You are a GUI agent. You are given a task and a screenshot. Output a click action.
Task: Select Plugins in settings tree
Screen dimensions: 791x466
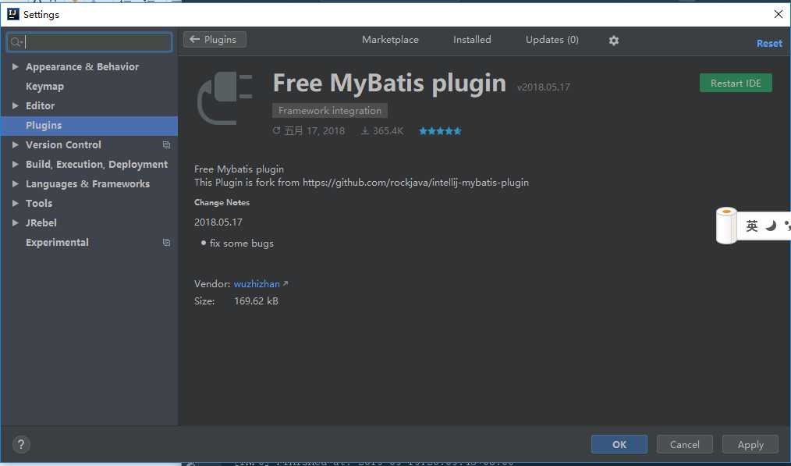[x=89, y=125]
